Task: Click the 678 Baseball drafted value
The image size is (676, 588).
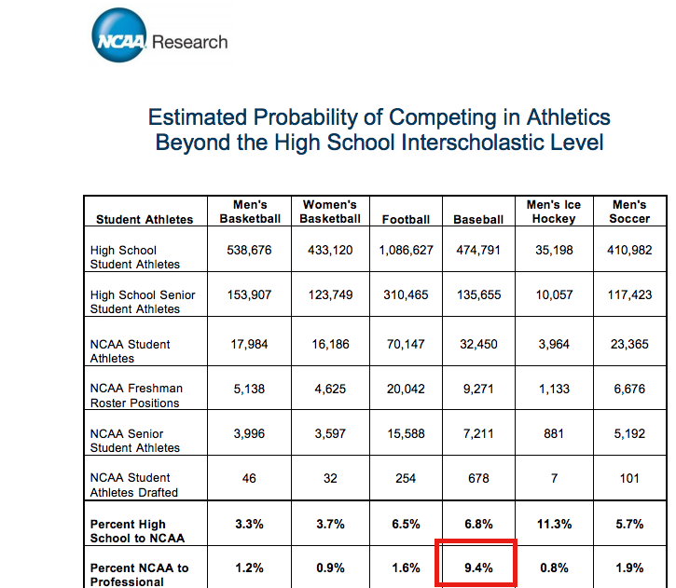Action: coord(478,478)
